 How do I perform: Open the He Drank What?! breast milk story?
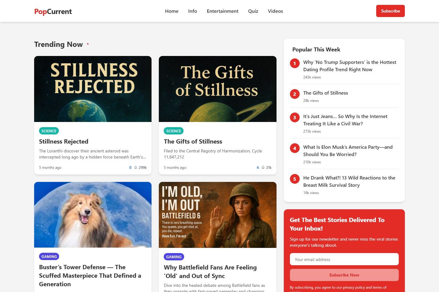tap(349, 181)
